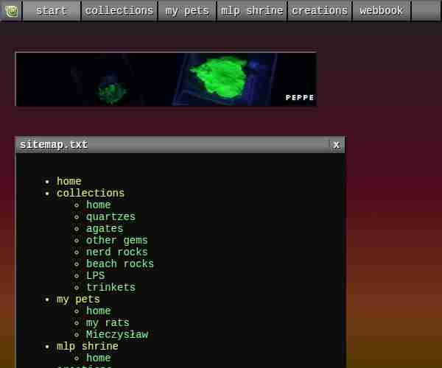Viewport: 442px width, 368px height.
Task: Close the sitemap.txt window
Action: [337, 145]
